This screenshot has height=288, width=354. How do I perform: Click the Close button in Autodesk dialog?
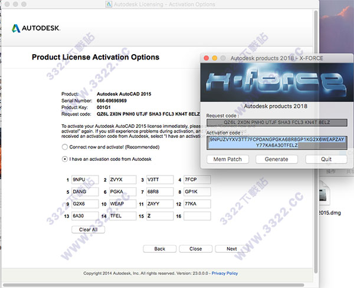[195, 249]
